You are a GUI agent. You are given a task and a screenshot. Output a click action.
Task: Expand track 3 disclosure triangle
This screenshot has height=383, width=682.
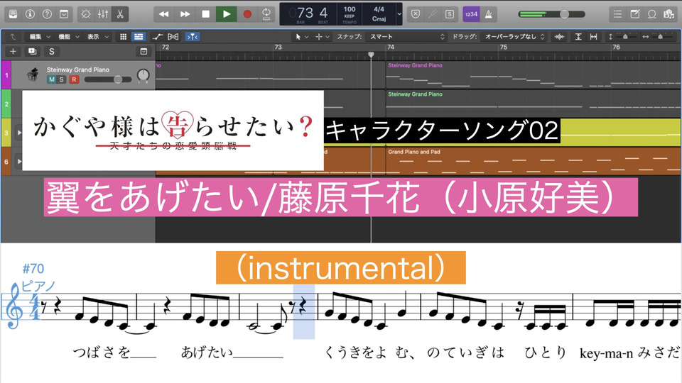pyautogui.click(x=19, y=133)
